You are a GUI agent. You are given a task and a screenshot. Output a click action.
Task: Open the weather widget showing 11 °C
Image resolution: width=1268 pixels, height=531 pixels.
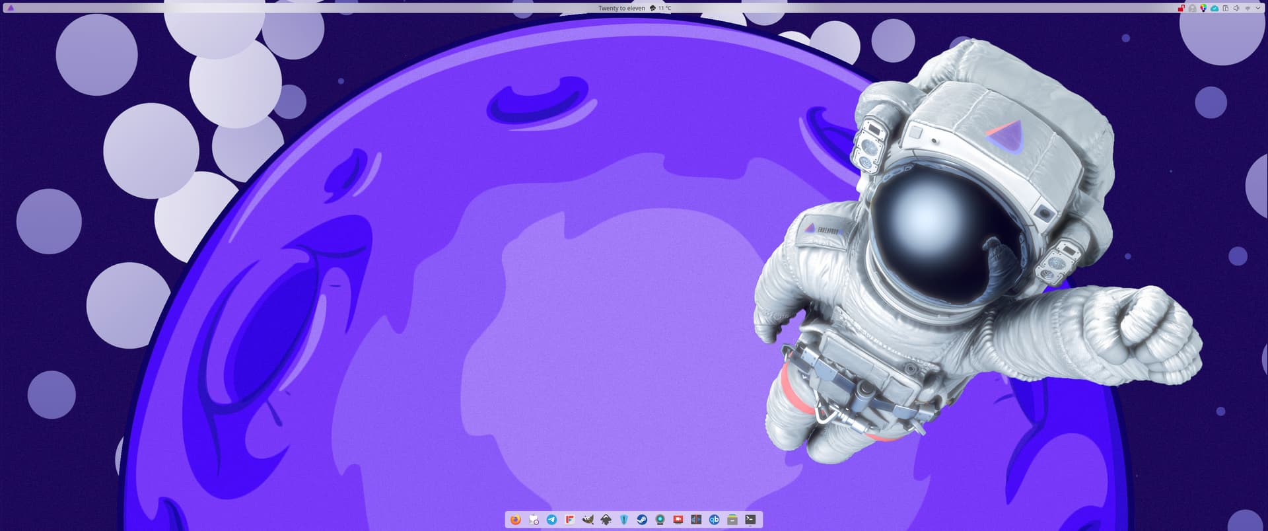click(x=660, y=8)
